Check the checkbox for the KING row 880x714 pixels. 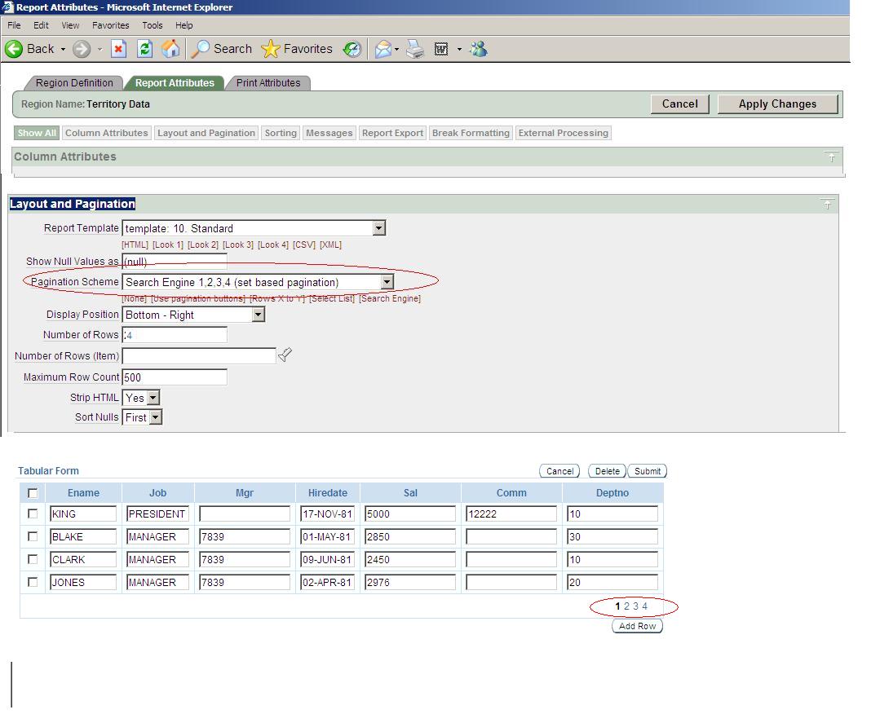tap(33, 514)
